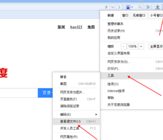Open the 地图 map link
This screenshot has width=163, height=140.
[x=91, y=27]
